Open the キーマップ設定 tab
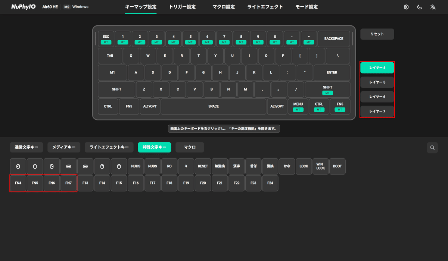The image size is (448, 261). (x=141, y=7)
